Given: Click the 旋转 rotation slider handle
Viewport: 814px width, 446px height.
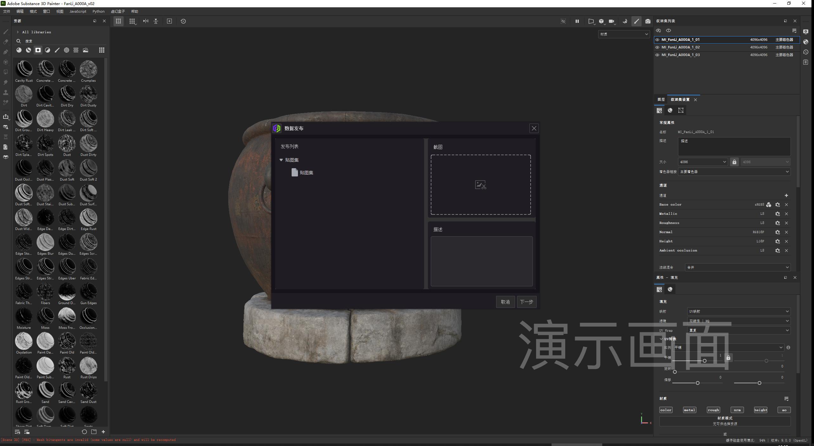Looking at the screenshot, I should (675, 372).
